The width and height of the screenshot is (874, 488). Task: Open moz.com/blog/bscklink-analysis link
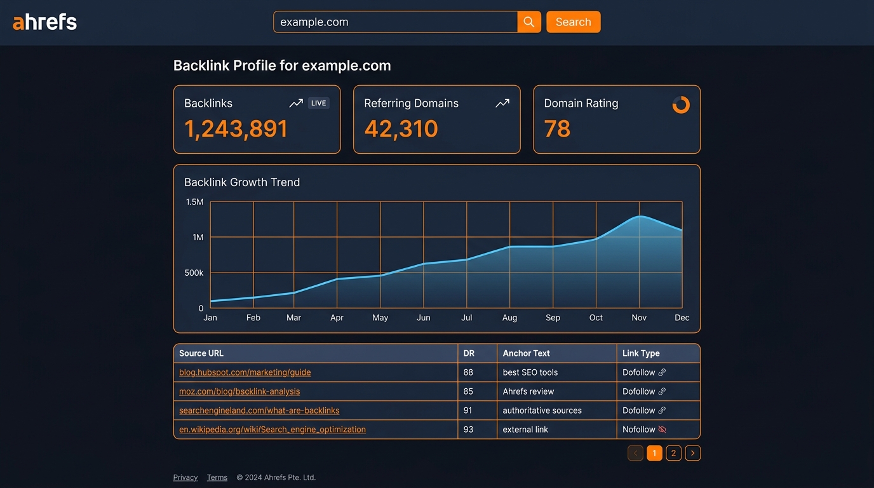pos(239,391)
